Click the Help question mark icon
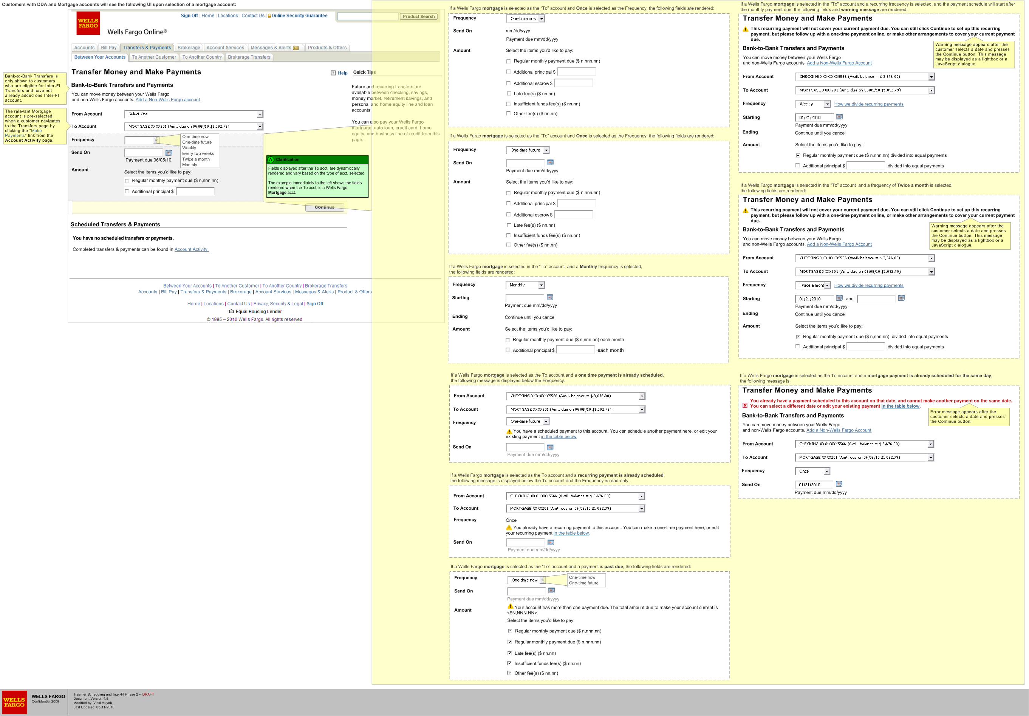 (333, 73)
